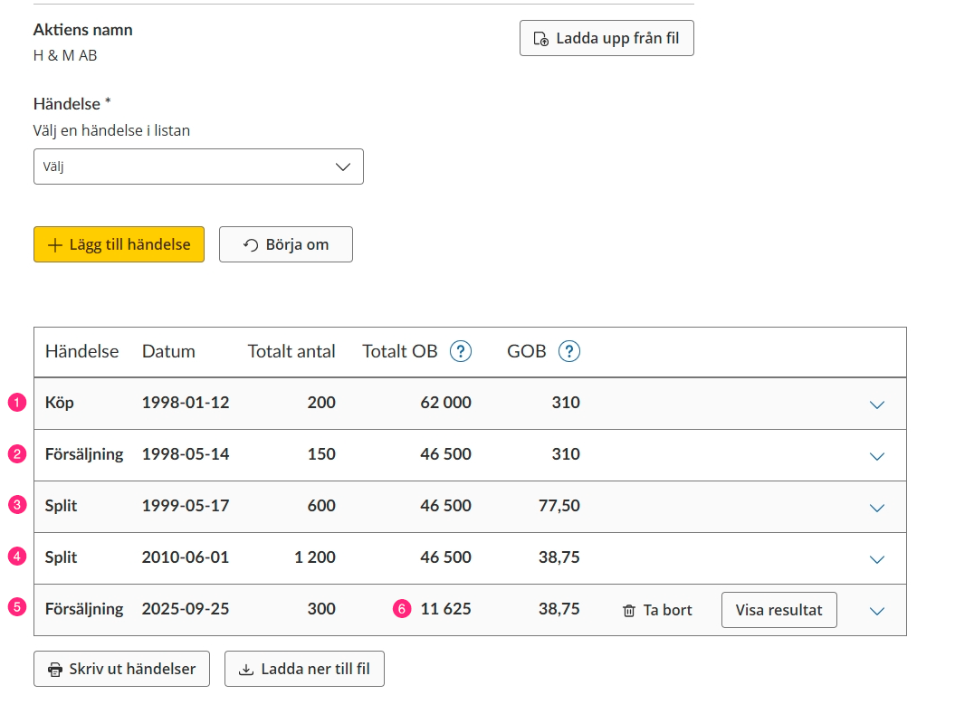Click the help icon next to Totalt OB
955x714 pixels.
coord(461,351)
